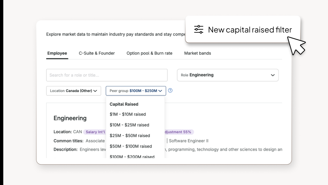Click the Salary Int'l badge
Screen dimensions: 328x185
[95, 132]
